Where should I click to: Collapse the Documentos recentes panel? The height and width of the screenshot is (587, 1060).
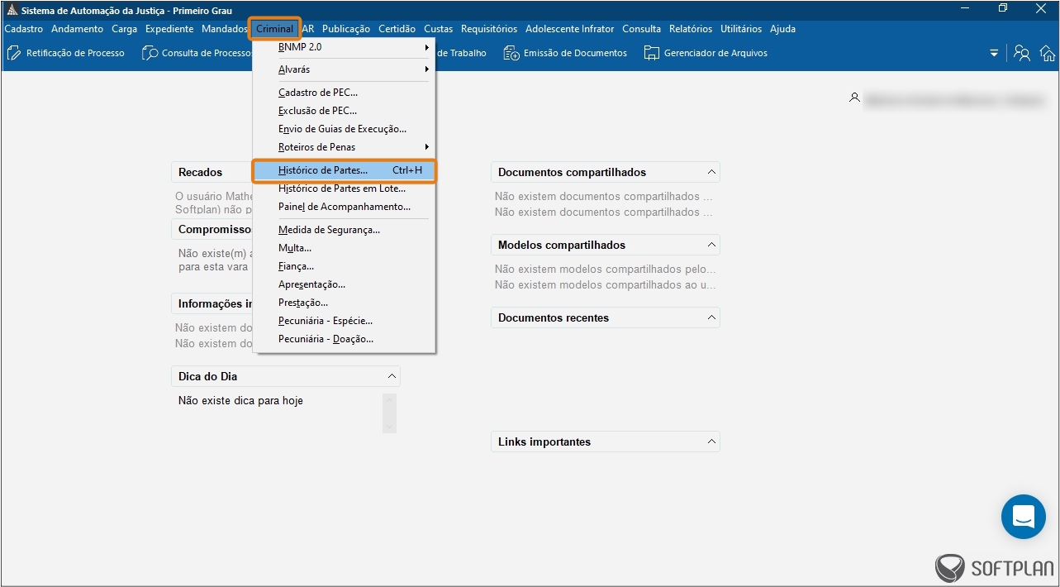(711, 317)
